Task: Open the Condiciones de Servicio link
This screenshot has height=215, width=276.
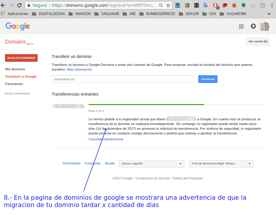Action: point(153,178)
